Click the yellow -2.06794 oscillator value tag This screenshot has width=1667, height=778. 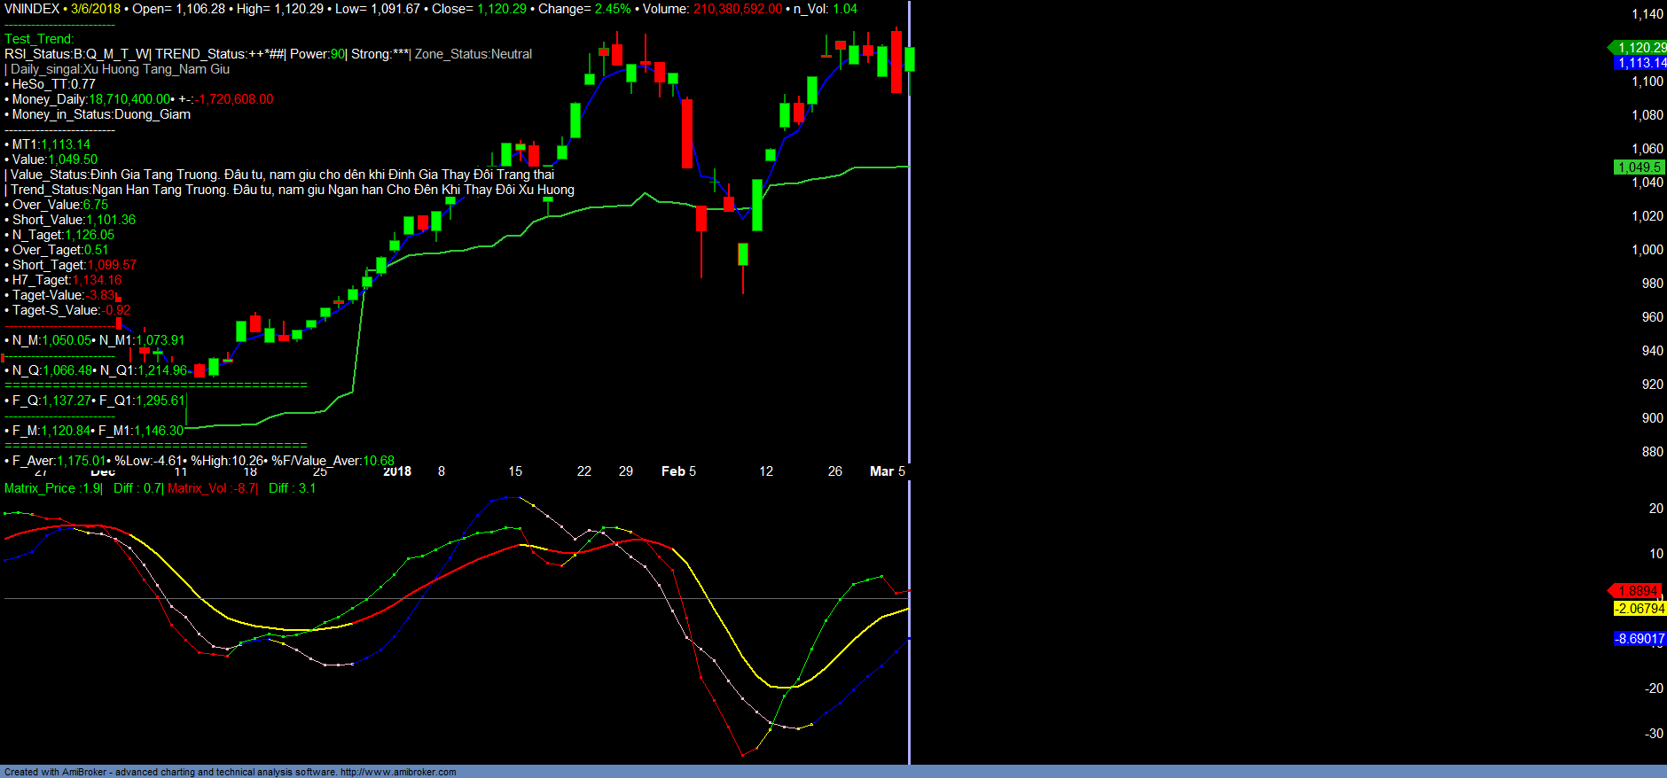click(x=1640, y=609)
